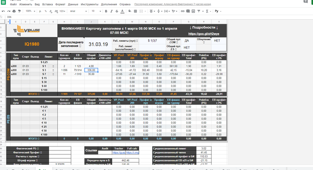
Task: Print the spreadsheet using printer icon
Action: coord(14,11)
